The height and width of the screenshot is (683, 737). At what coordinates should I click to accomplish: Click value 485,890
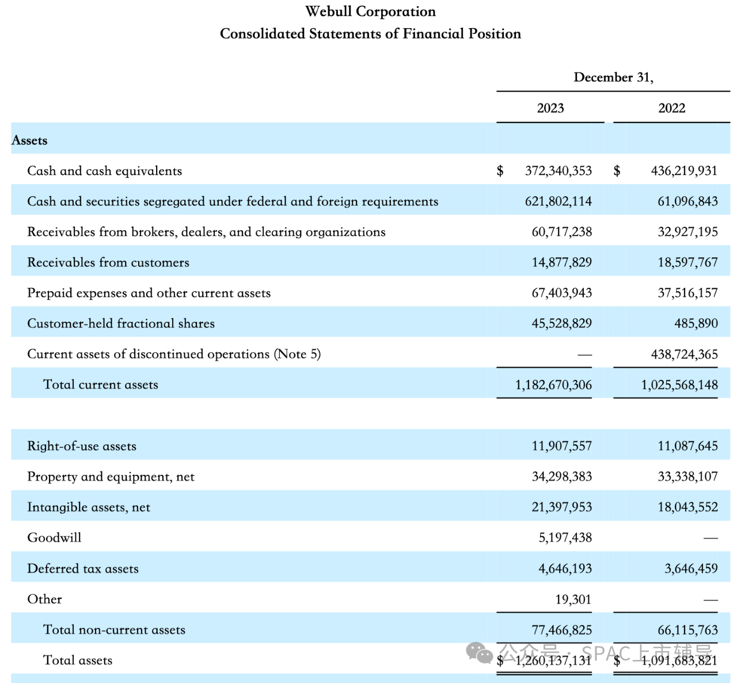coord(696,323)
